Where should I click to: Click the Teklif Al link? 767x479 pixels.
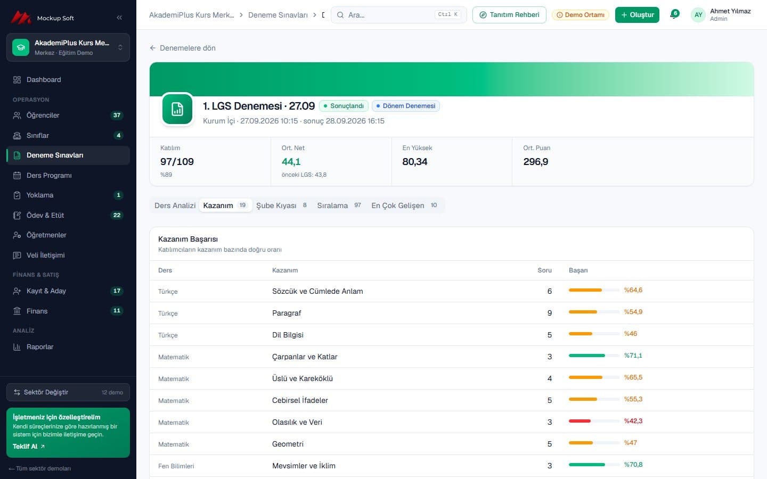tap(29, 447)
